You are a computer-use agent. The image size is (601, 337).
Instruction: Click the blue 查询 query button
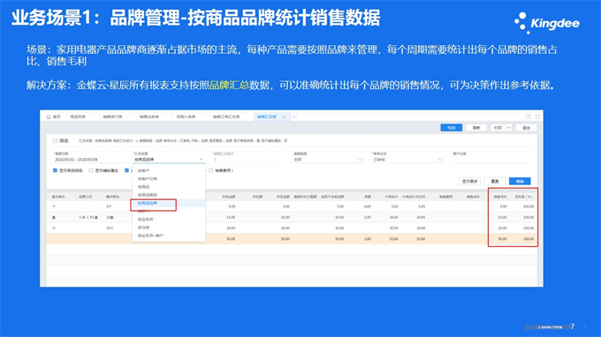[520, 182]
